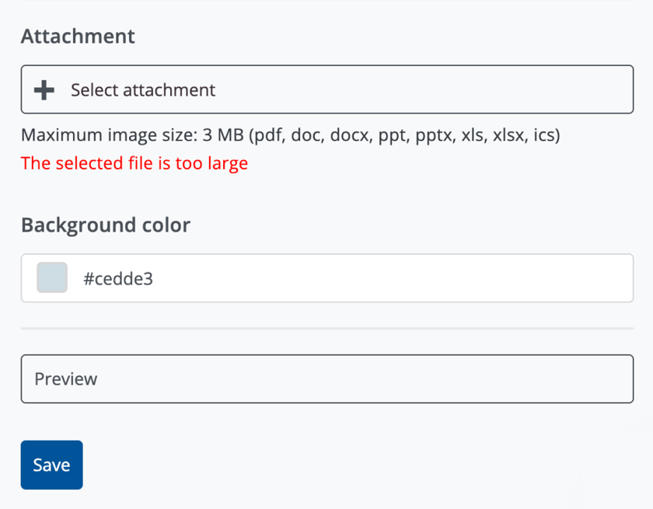Click the word Preview inside its button

[x=66, y=379]
